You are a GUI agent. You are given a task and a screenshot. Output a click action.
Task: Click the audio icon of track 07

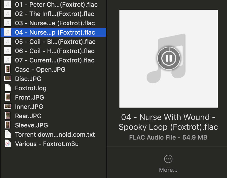tap(8, 60)
